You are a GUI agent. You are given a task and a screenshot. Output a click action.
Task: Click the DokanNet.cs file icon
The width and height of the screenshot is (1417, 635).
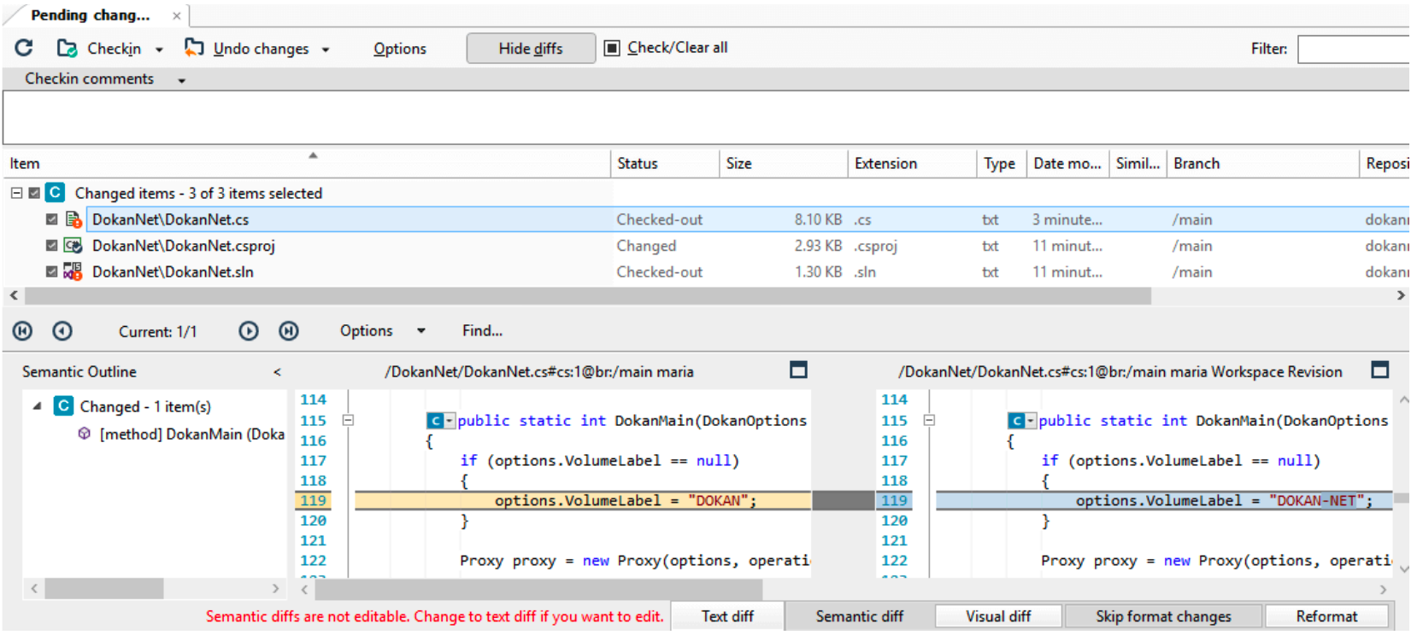73,219
